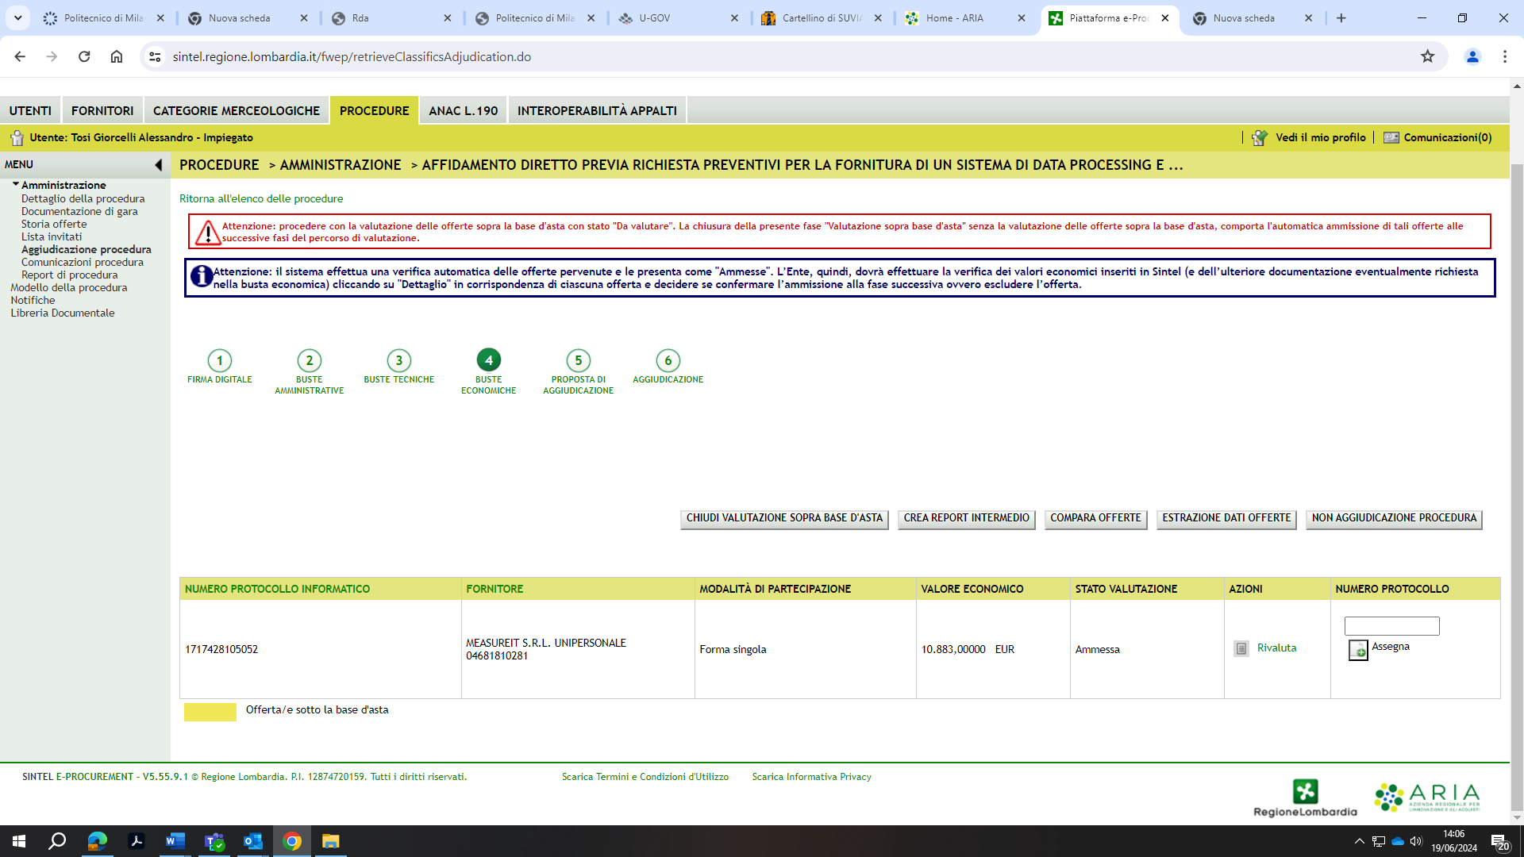This screenshot has width=1524, height=857.
Task: Open the FORNITORI menu tab
Action: (102, 110)
